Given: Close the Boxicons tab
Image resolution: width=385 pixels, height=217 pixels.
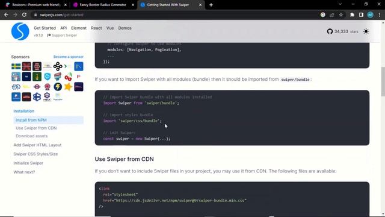Looking at the screenshot, I should click(x=66, y=5).
